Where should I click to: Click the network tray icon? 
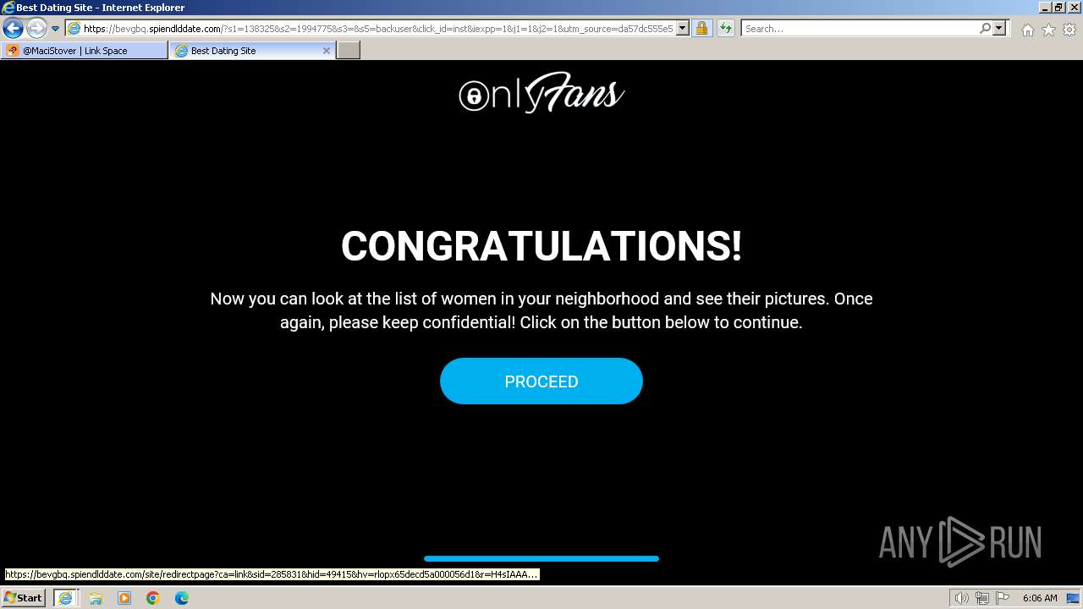(982, 598)
